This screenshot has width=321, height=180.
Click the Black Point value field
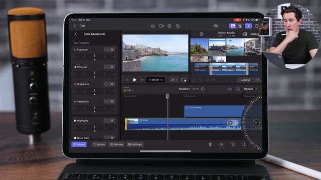(x=109, y=138)
